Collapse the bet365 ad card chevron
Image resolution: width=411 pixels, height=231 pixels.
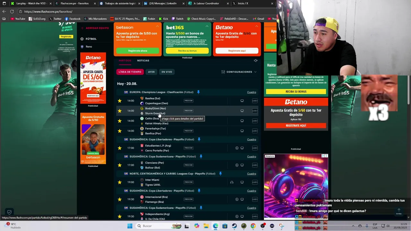(x=207, y=27)
